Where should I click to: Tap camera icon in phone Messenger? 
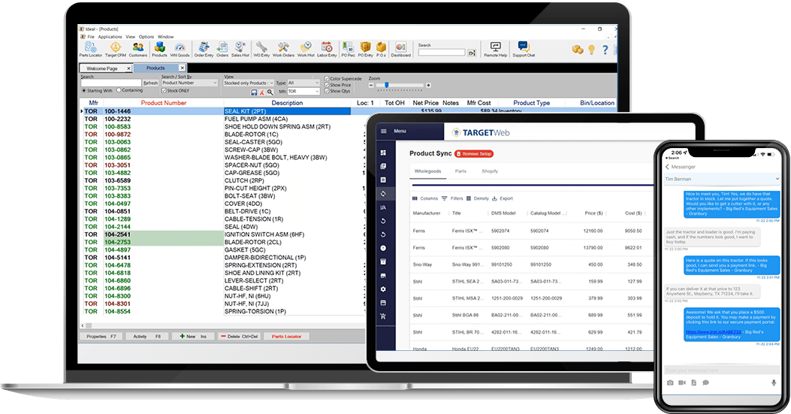(670, 382)
